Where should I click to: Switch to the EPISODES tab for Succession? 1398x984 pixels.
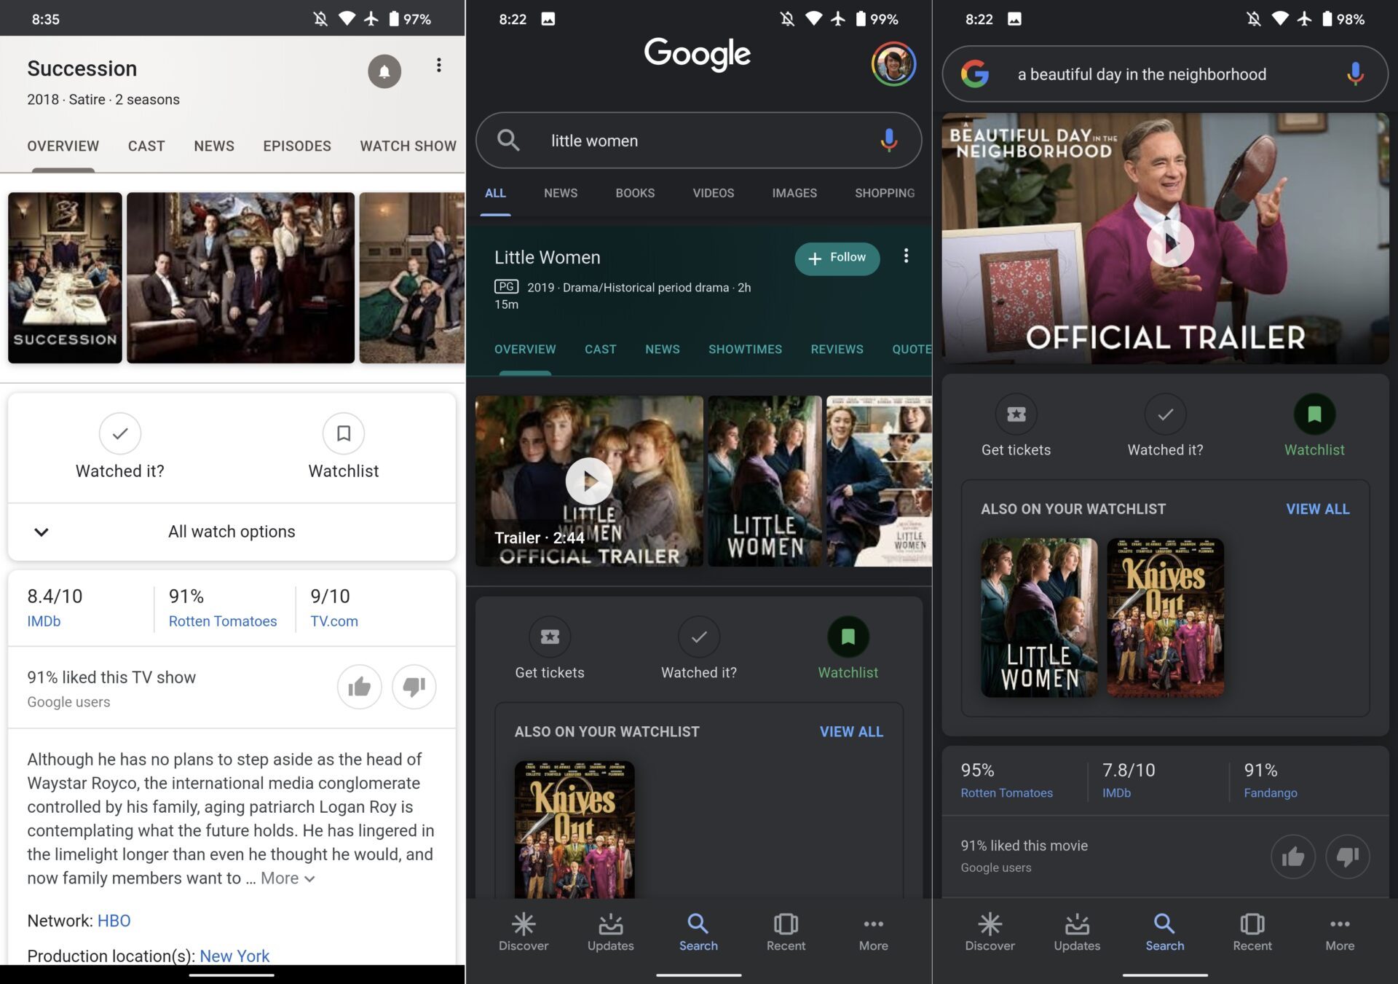(296, 146)
